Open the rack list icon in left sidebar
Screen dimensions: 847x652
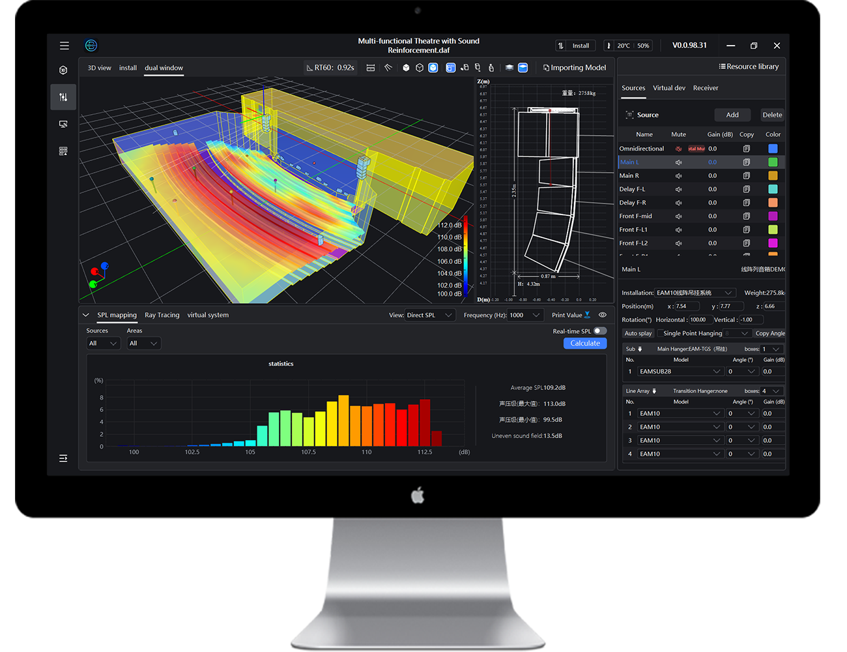click(x=63, y=151)
